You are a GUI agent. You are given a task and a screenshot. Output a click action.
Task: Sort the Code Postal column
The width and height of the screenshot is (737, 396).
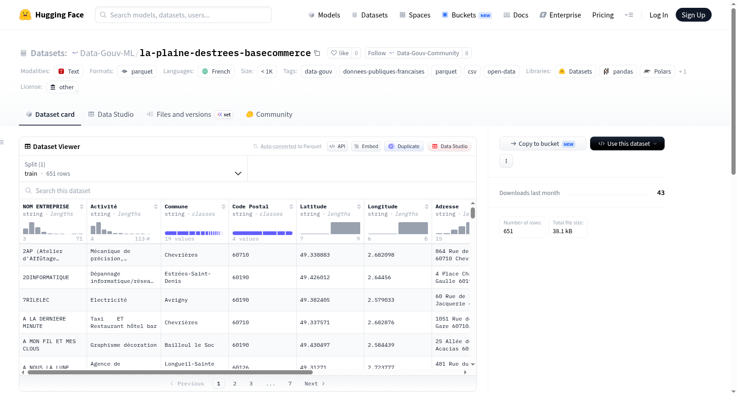click(291, 207)
